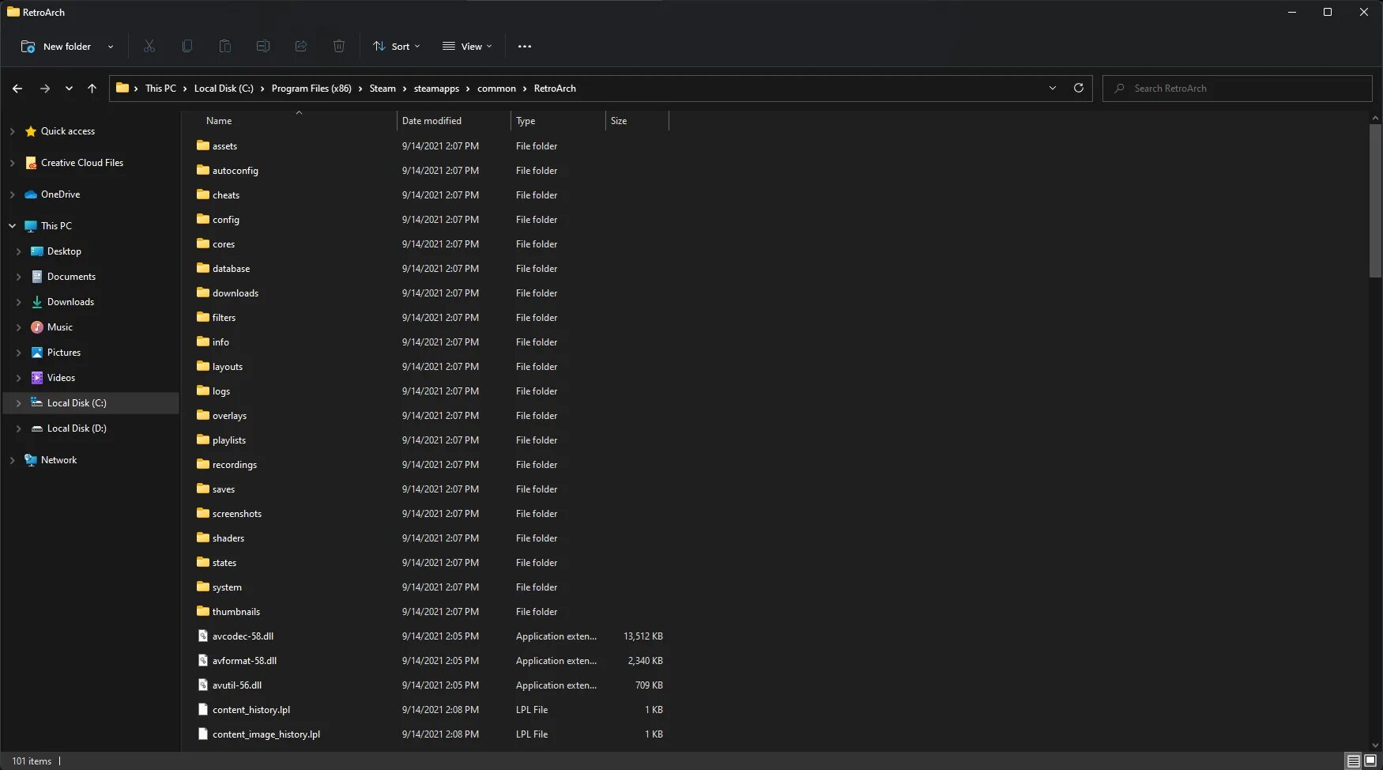Click steamapps in the address breadcrumb
The image size is (1383, 770).
coord(436,89)
